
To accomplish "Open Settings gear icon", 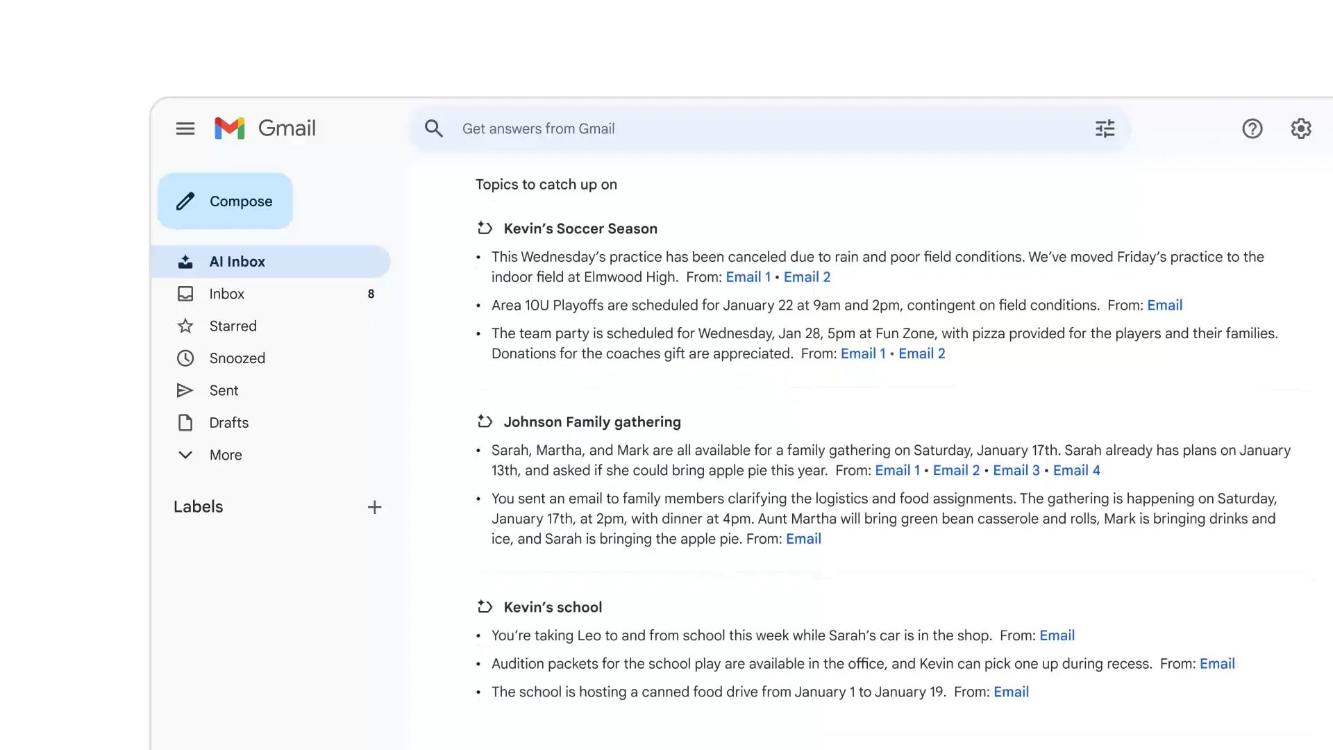I will pos(1300,128).
